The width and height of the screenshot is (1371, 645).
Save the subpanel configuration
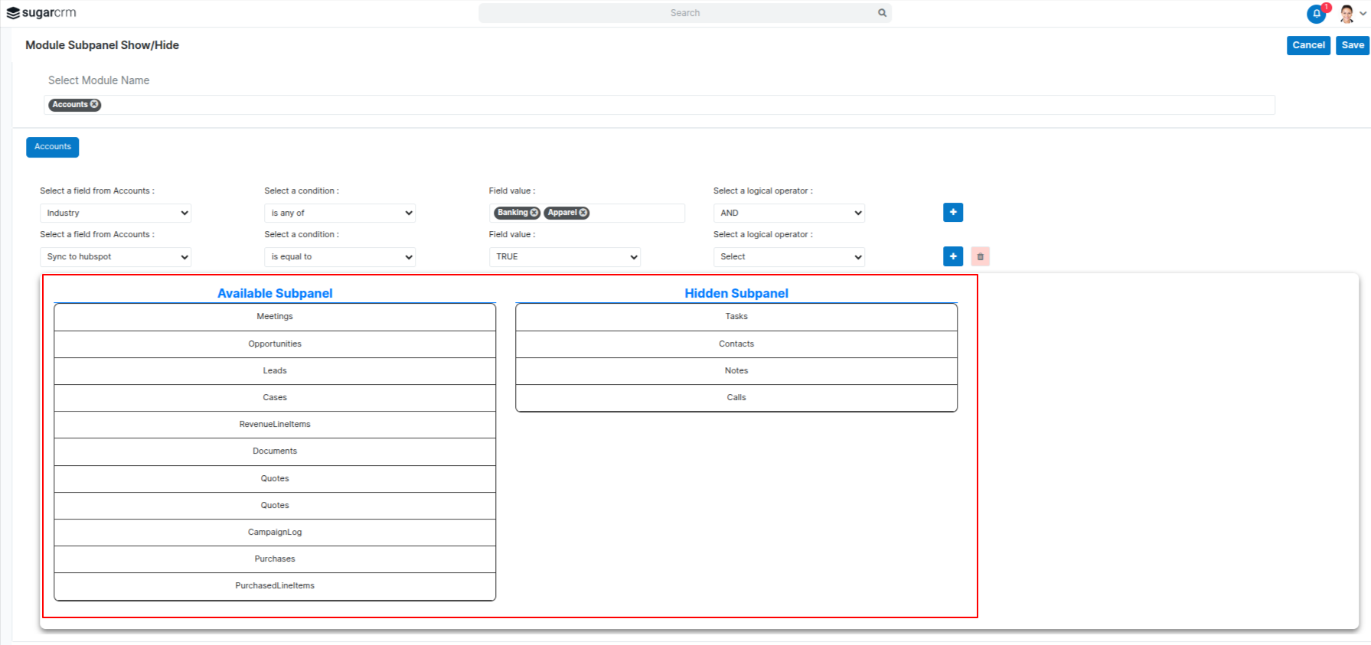pyautogui.click(x=1352, y=45)
